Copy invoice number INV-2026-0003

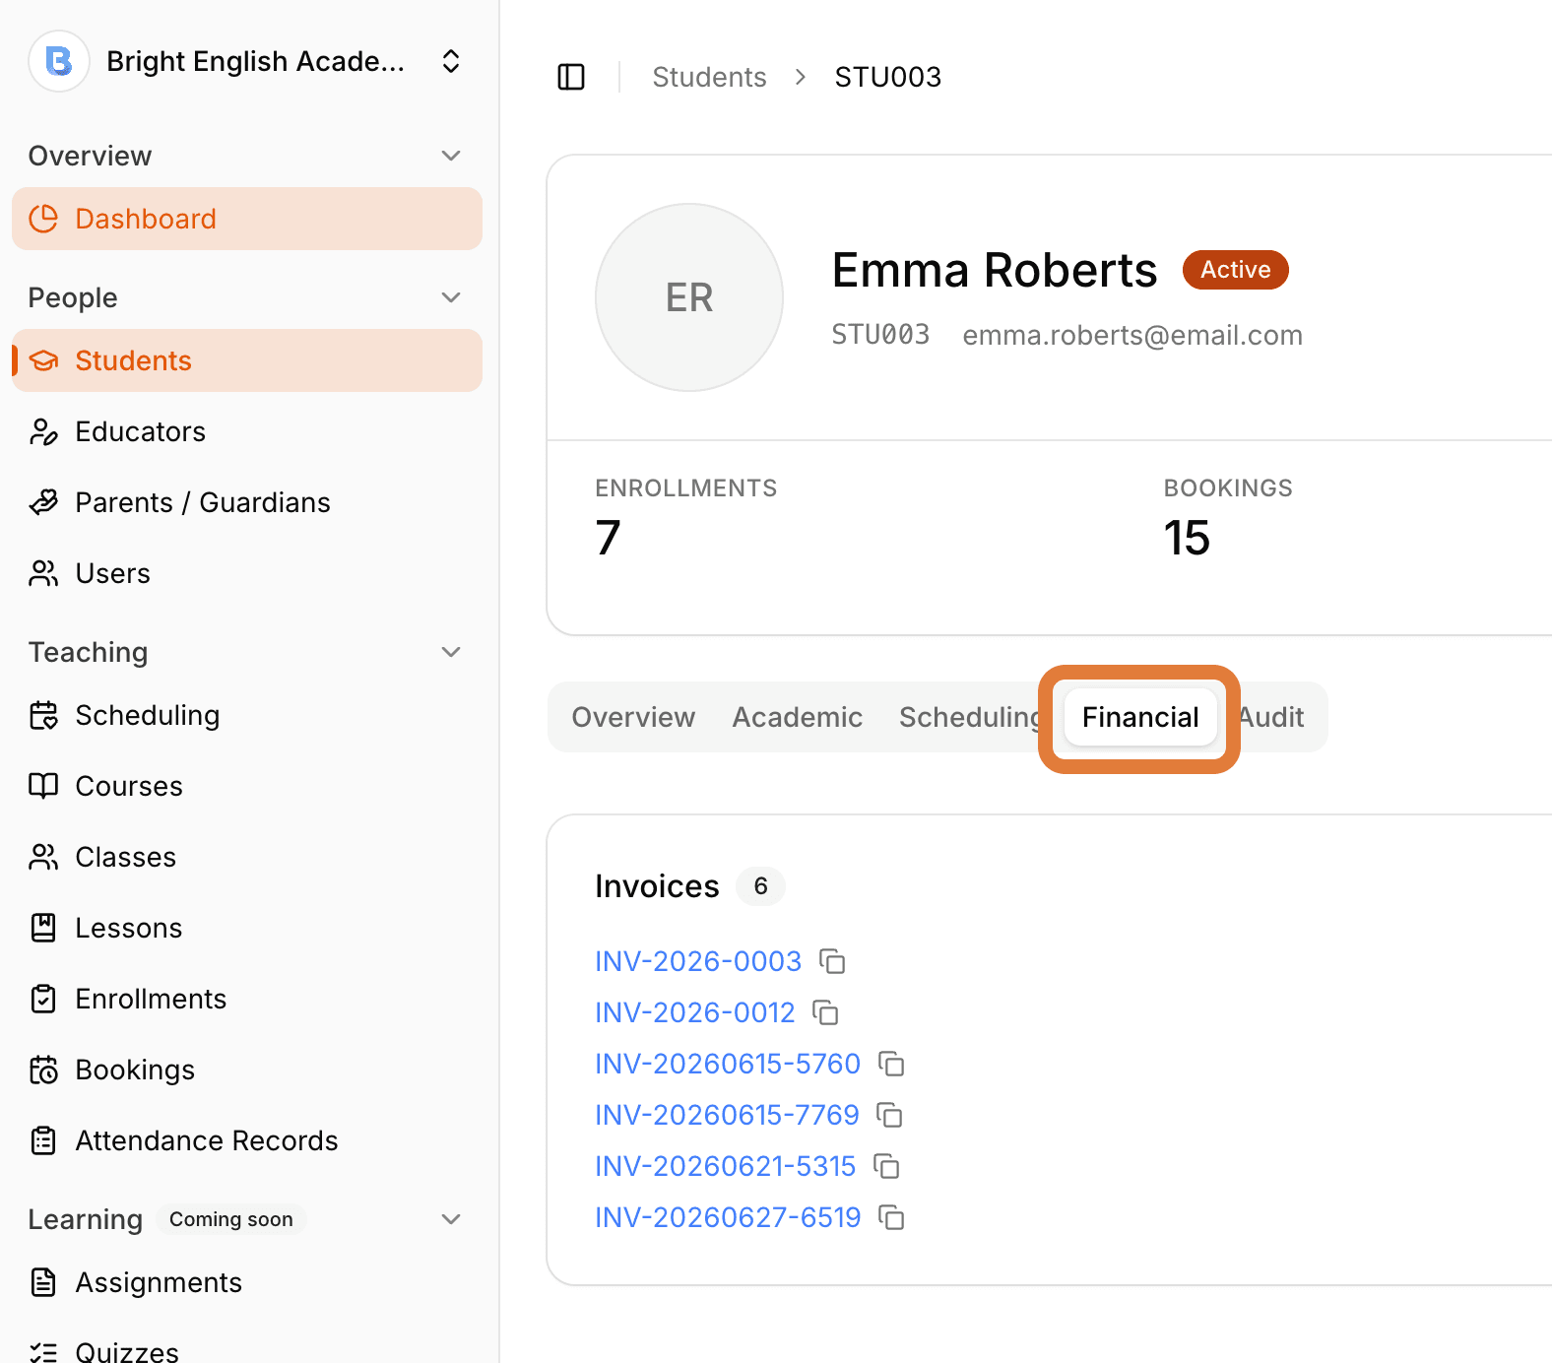coord(833,961)
